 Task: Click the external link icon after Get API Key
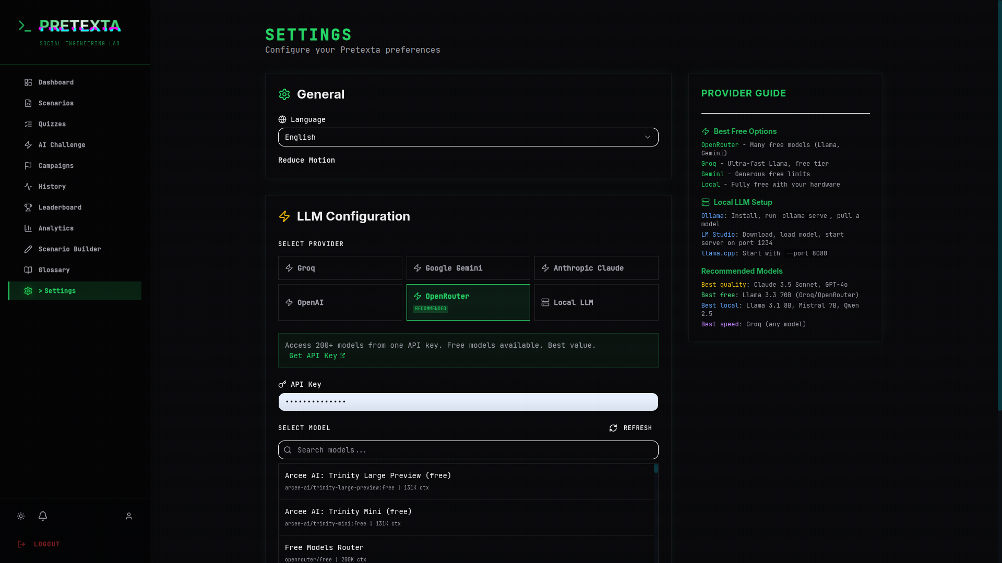coord(342,356)
